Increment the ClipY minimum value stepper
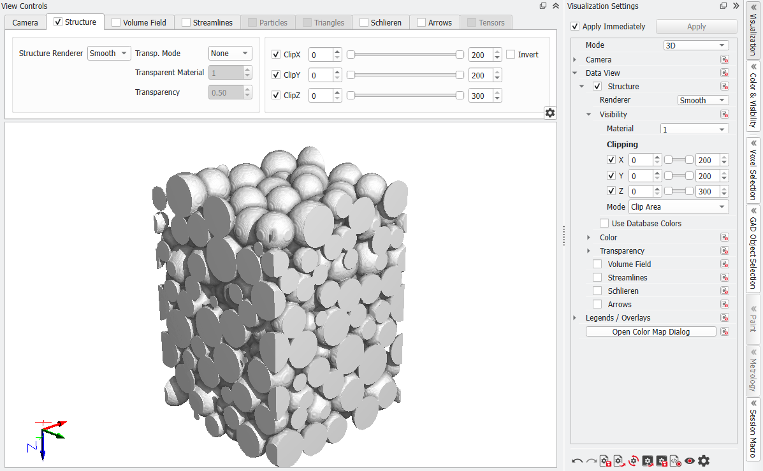This screenshot has width=763, height=471. (x=338, y=72)
